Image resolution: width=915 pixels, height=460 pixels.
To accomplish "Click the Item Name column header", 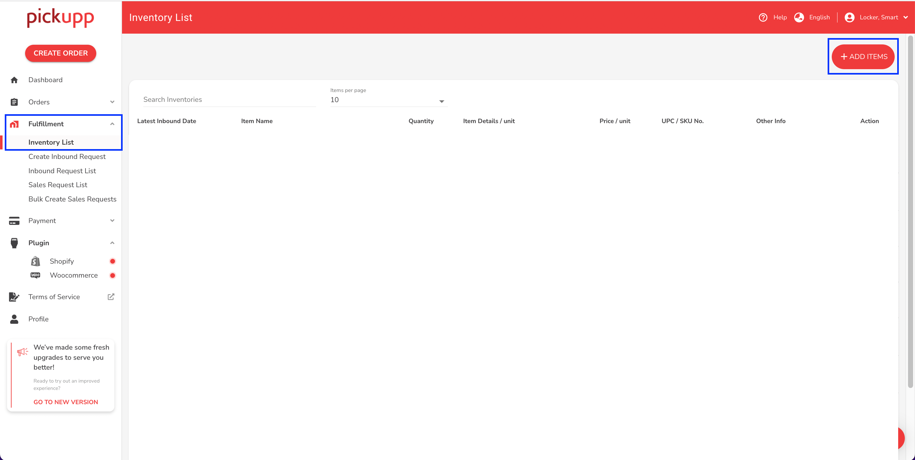I will (x=257, y=121).
